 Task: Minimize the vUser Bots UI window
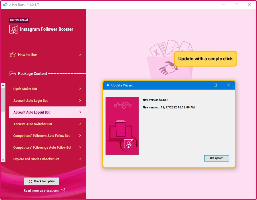[224, 5]
